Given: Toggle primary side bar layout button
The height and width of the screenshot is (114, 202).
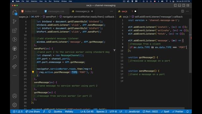Looking at the screenshot, I should 175,5.
